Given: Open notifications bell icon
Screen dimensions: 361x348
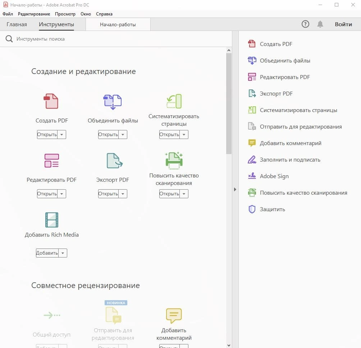Looking at the screenshot, I should 320,24.
